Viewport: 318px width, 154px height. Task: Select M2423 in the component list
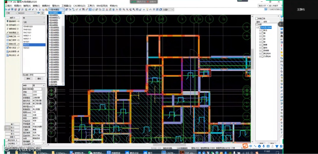26,48
